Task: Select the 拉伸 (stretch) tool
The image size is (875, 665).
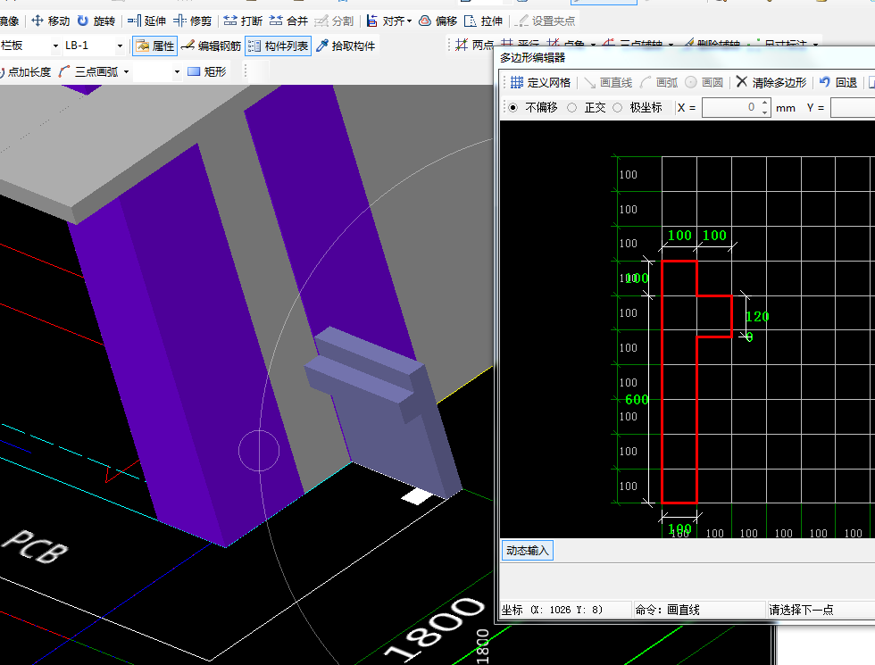Action: tap(484, 21)
